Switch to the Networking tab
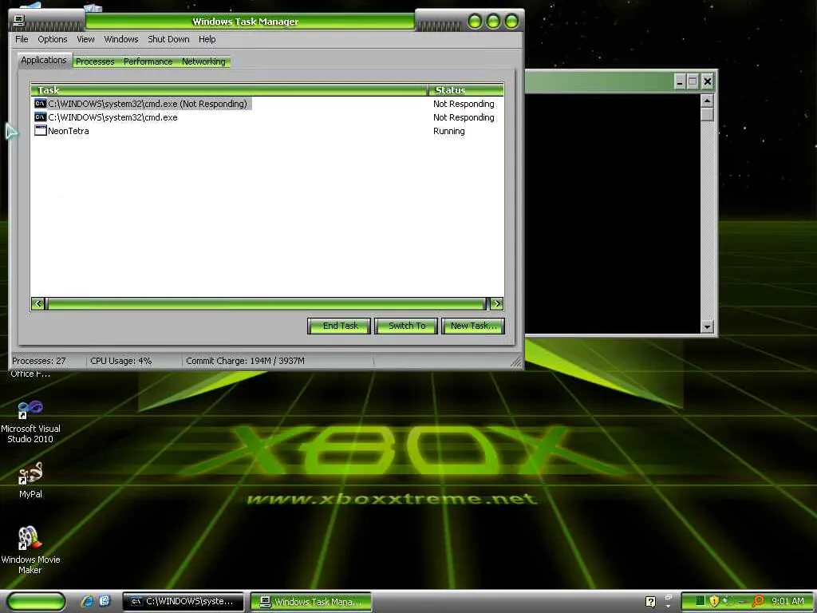 [x=203, y=61]
